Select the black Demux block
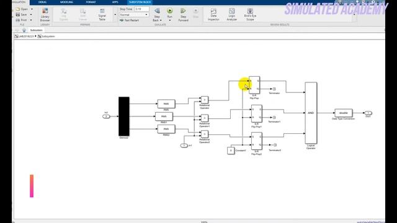Screen dimensions: 397x223 [x=124, y=116]
